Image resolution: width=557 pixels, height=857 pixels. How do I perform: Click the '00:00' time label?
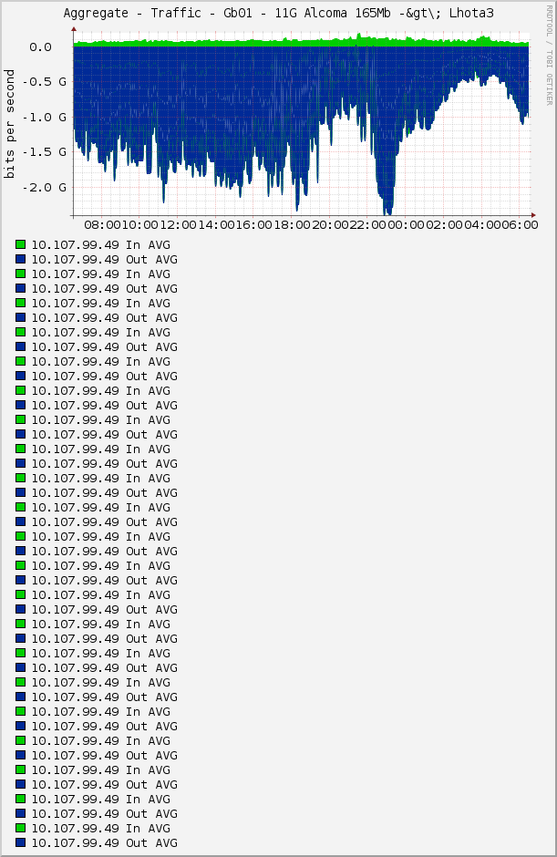point(407,225)
